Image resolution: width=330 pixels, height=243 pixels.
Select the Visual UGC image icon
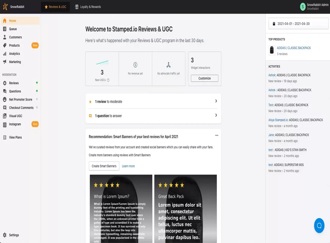click(4, 116)
